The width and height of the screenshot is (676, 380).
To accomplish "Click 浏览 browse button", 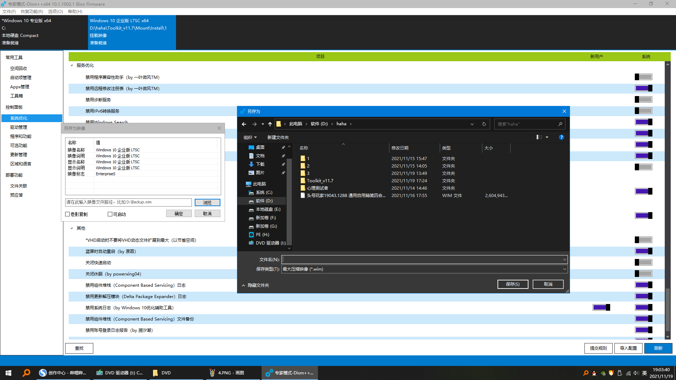I will click(x=207, y=203).
